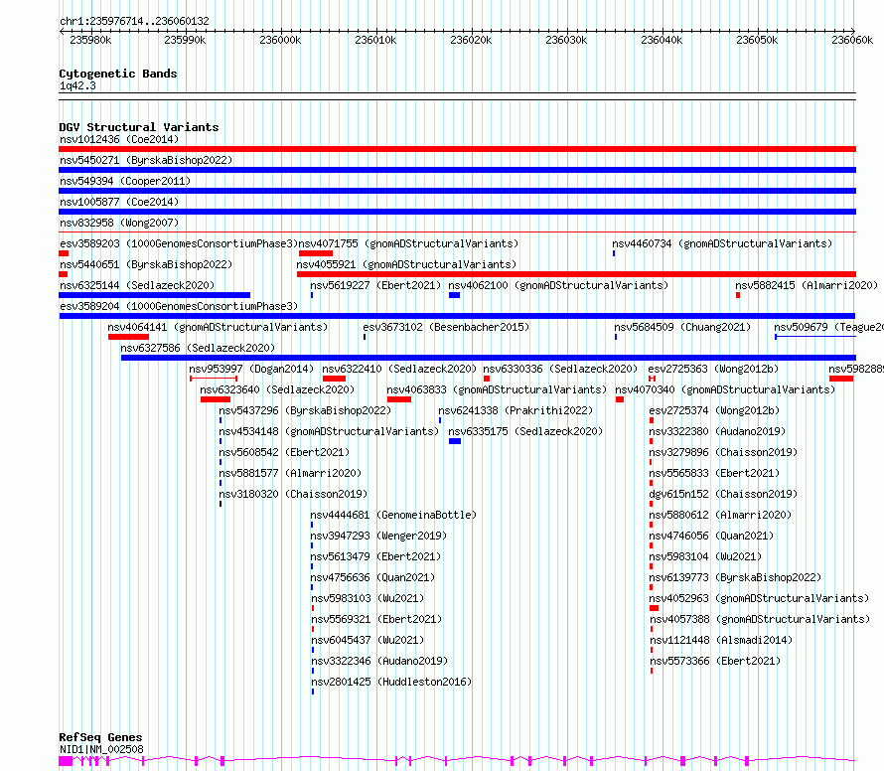Select nsv4070340 gnomAD variant label
The image size is (884, 771).
point(725,389)
